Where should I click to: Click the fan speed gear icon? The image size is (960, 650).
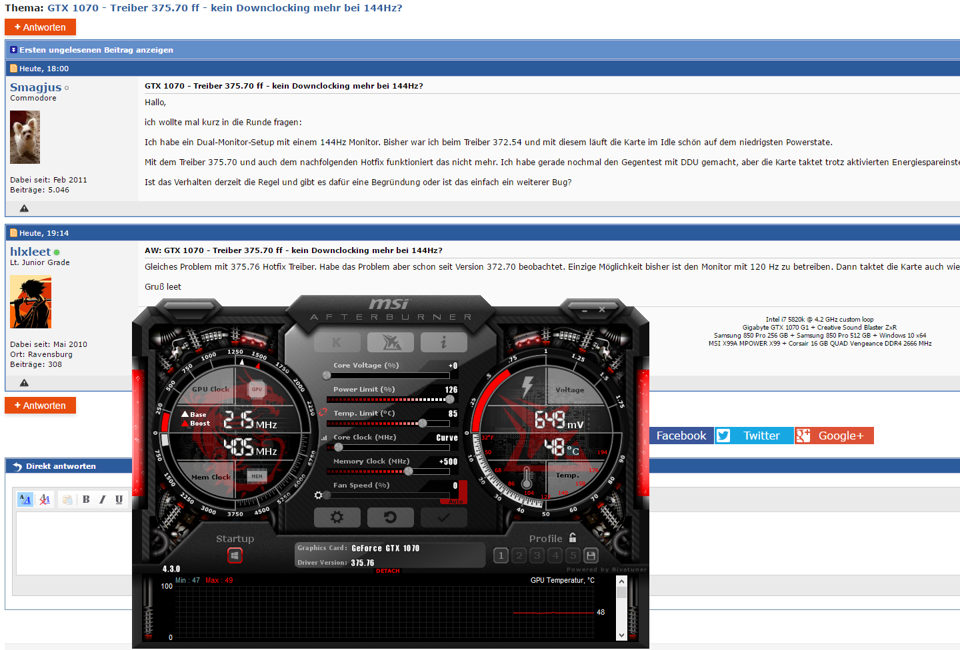coord(319,495)
